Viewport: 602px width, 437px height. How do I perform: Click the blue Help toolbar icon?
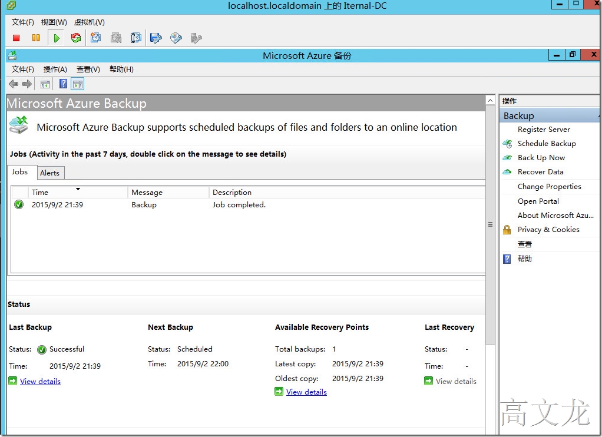pos(64,84)
